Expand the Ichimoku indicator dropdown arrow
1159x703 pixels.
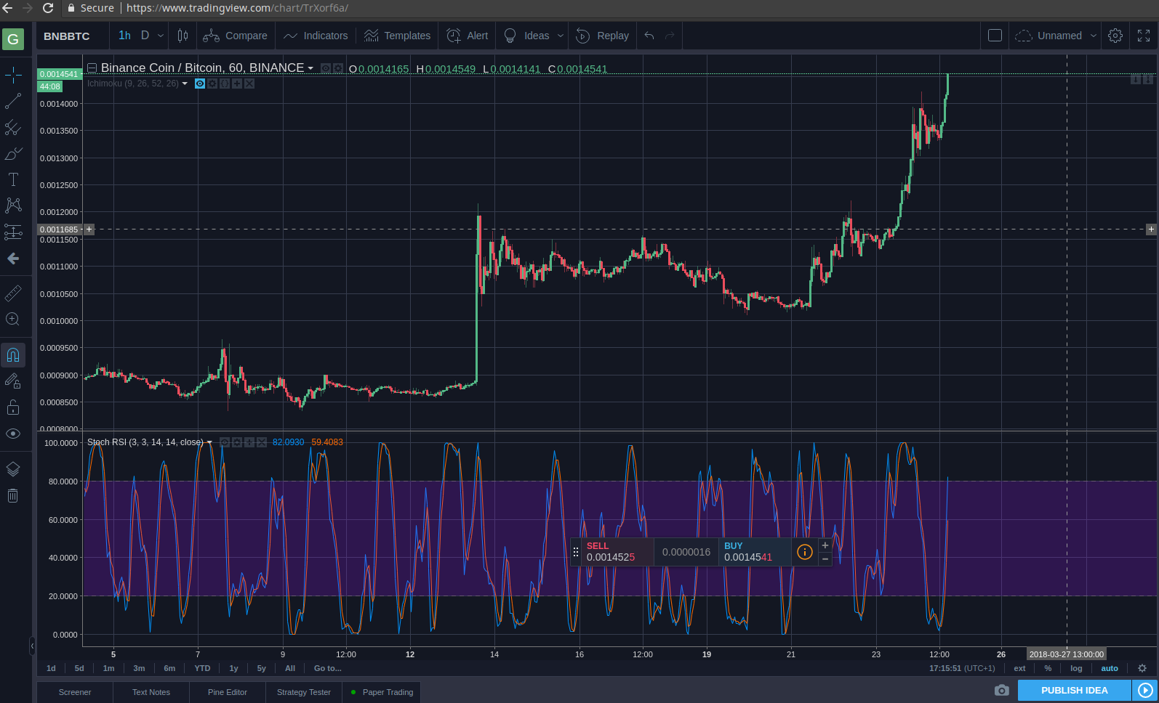click(185, 84)
